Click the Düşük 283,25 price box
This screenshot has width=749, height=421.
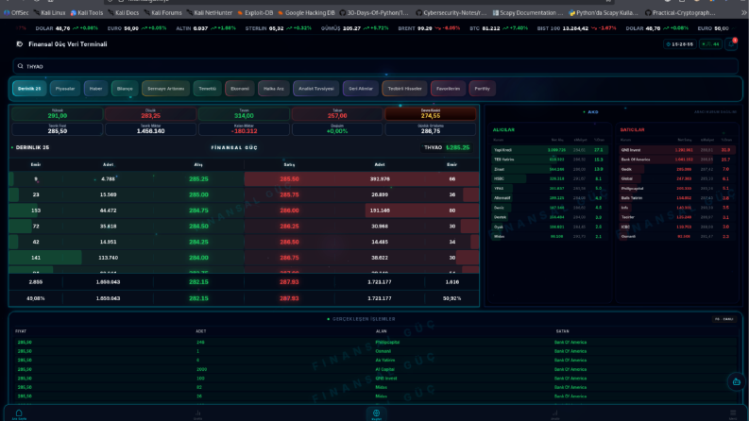coord(150,113)
